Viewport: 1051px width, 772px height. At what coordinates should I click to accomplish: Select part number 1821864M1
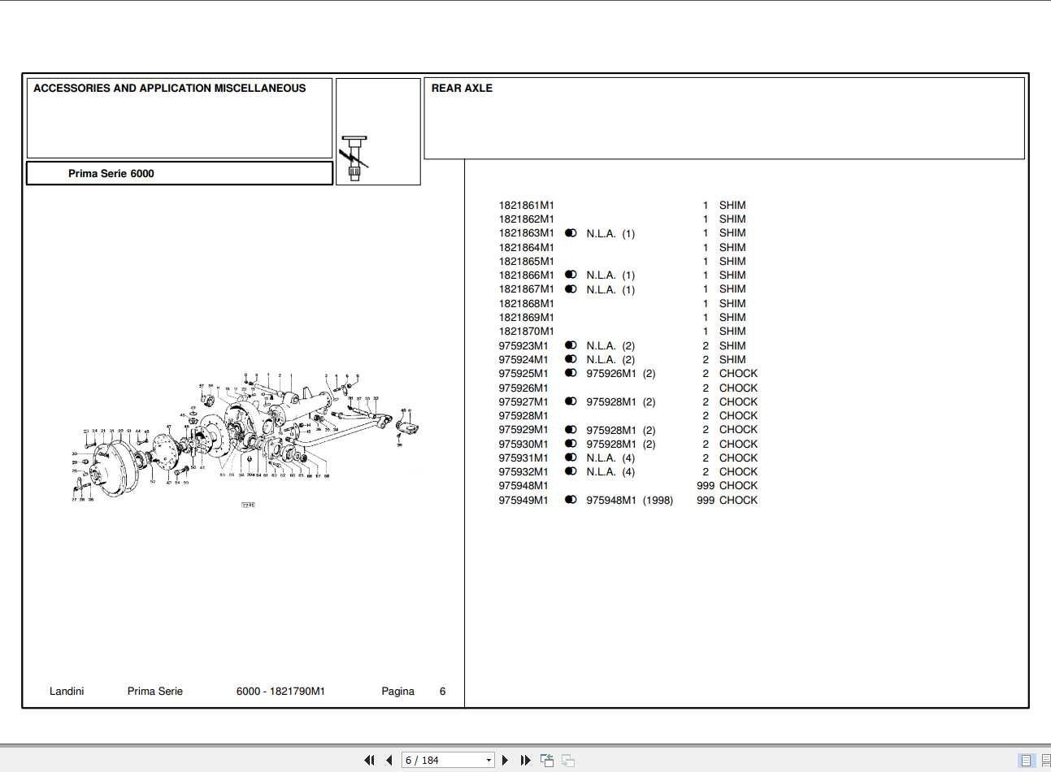(527, 248)
